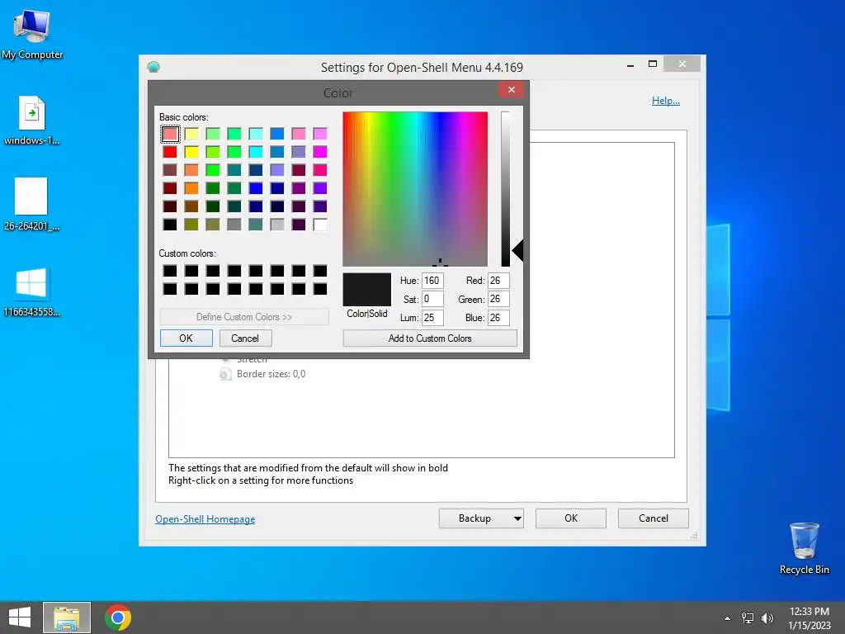Open the Backup dropdown button

tap(481, 518)
